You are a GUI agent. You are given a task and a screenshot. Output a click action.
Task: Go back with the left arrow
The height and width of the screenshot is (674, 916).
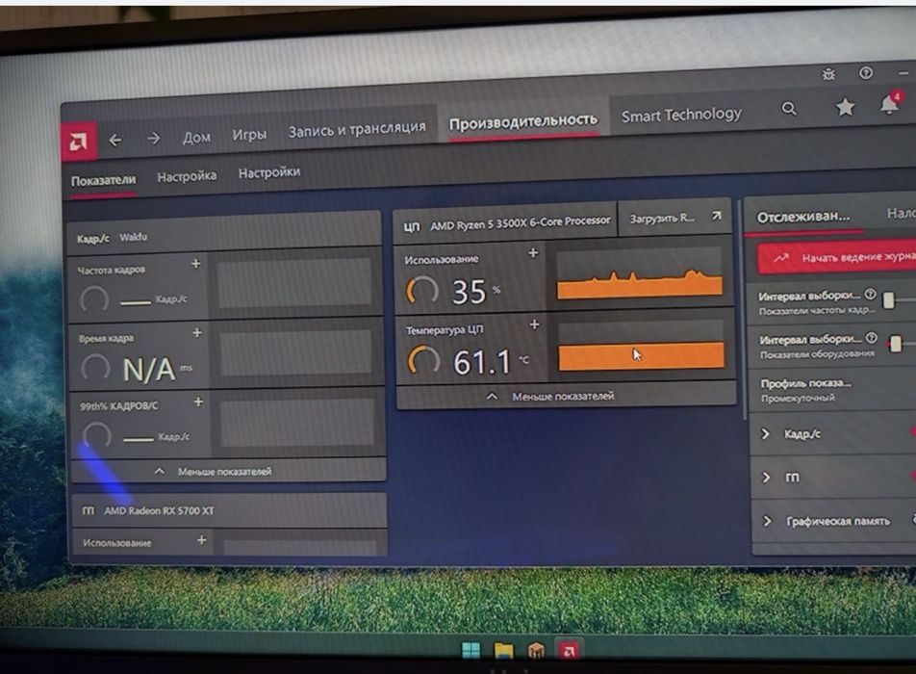pyautogui.click(x=115, y=140)
